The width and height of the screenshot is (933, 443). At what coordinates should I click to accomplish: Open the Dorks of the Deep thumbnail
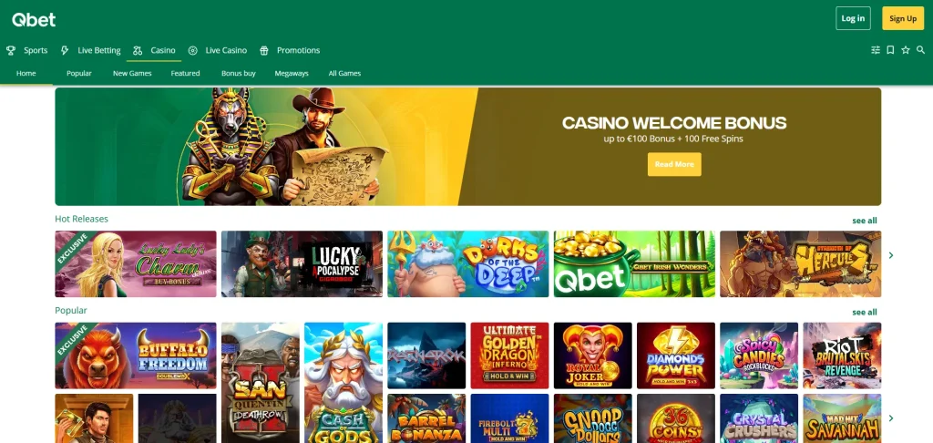467,263
